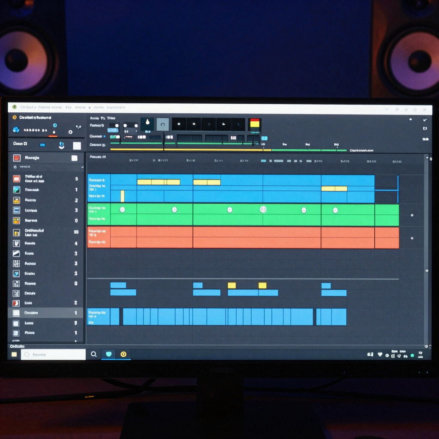Click the yellow grid icon on the count 0 row

point(17,221)
